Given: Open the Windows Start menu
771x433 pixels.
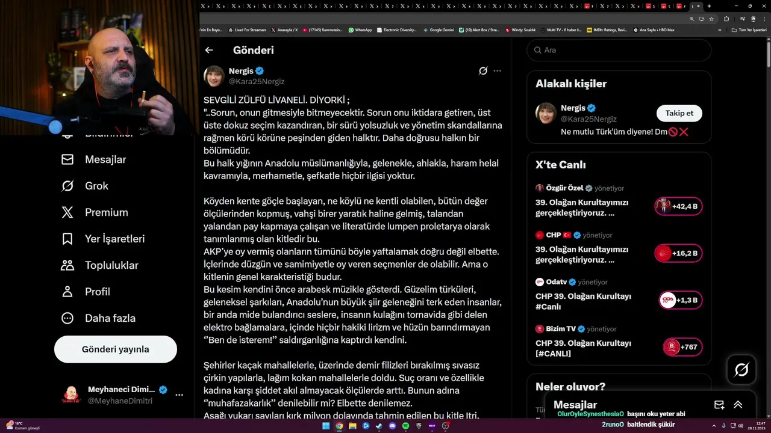Looking at the screenshot, I should [x=326, y=426].
